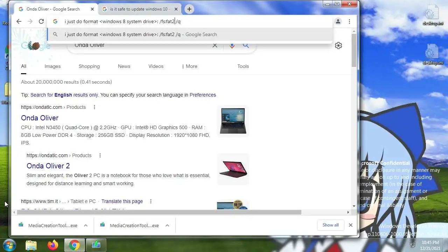Click the horizontal page scrollbar
The image size is (448, 252).
point(159,212)
